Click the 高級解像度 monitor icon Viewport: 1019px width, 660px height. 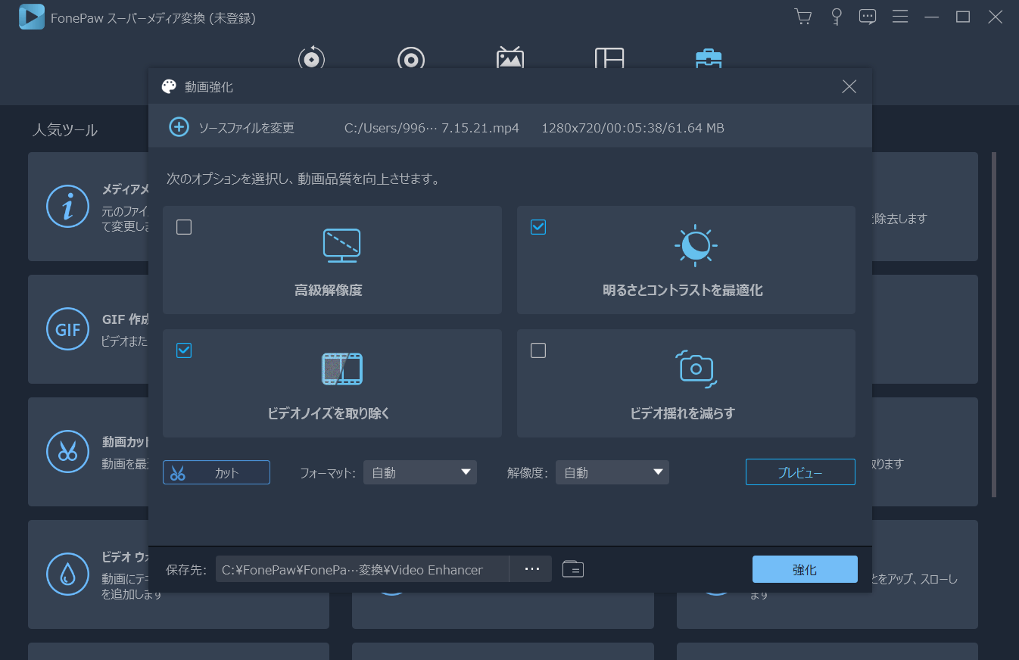pyautogui.click(x=341, y=245)
